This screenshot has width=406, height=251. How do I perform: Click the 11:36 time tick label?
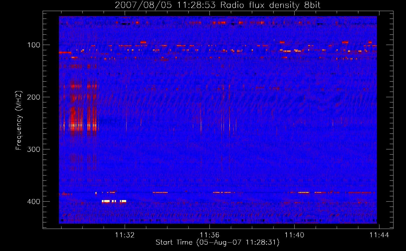[x=210, y=235]
